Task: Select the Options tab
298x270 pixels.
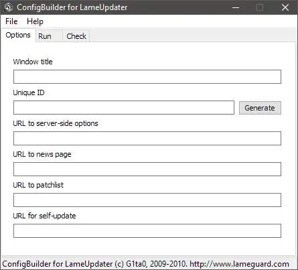Action: tap(18, 35)
